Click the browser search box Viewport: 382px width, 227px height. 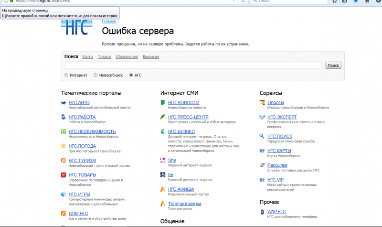tap(290, 1)
